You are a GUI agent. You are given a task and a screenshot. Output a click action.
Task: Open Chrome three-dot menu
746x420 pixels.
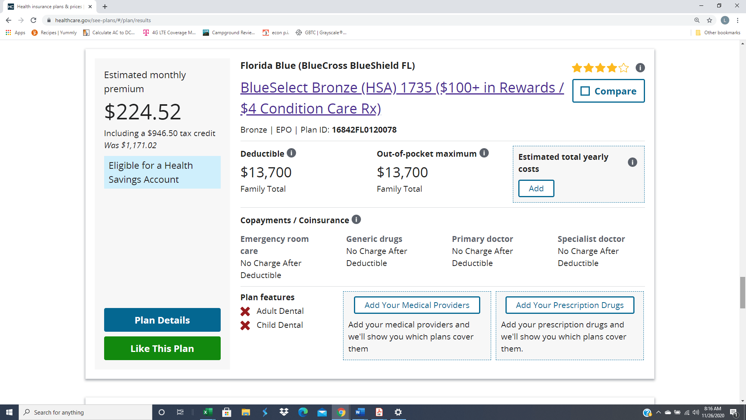click(737, 20)
